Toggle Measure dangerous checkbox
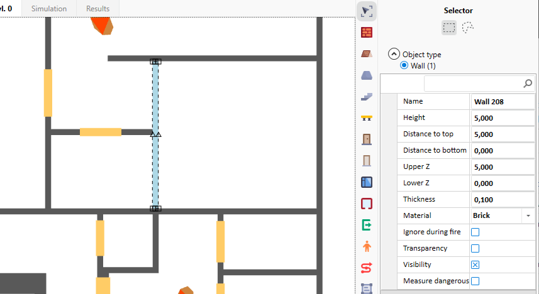Viewport: 539px width, 294px height. (475, 281)
